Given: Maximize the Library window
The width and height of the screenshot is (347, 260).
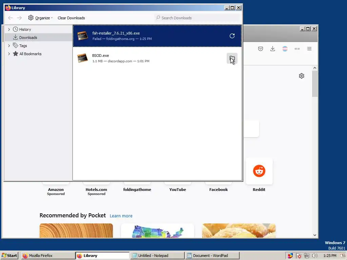Looking at the screenshot, I should pyautogui.click(x=232, y=8).
